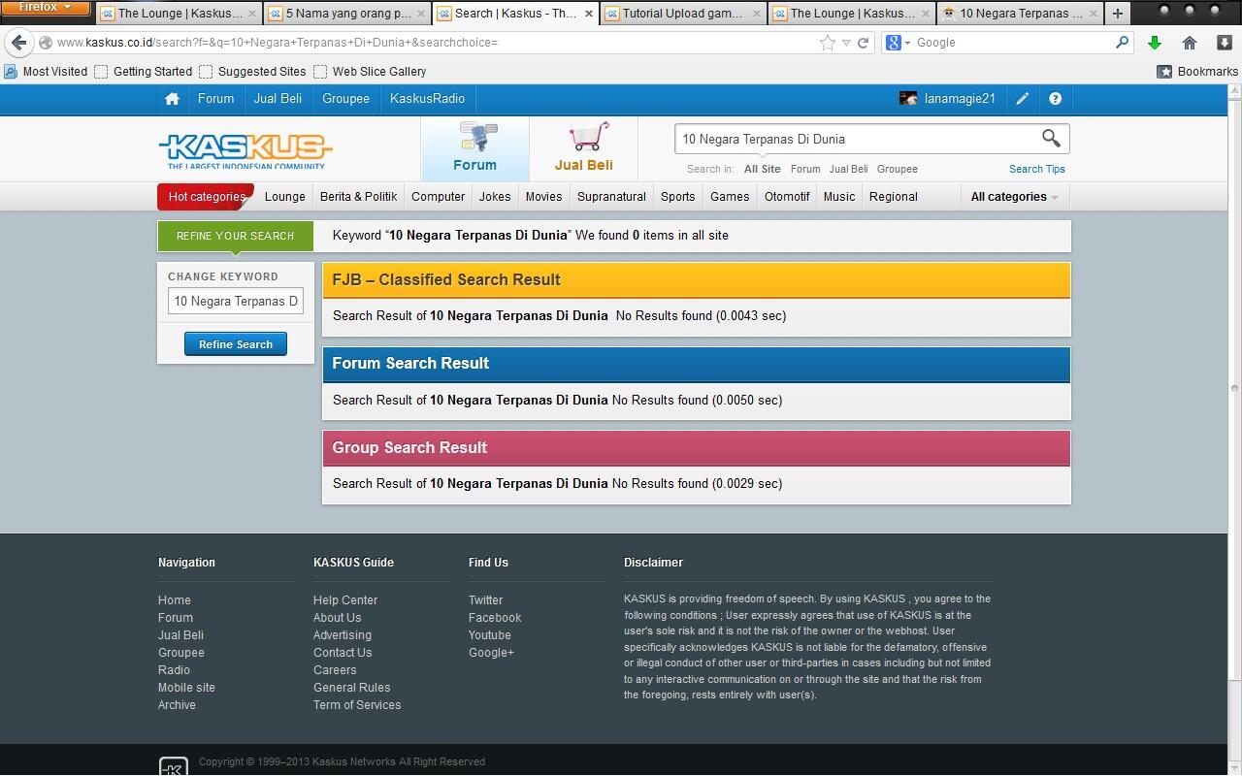Click Google search magnifier in browser bar
This screenshot has width=1242, height=776.
point(1122,43)
